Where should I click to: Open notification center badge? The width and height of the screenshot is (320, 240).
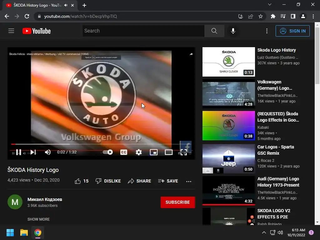311,232
